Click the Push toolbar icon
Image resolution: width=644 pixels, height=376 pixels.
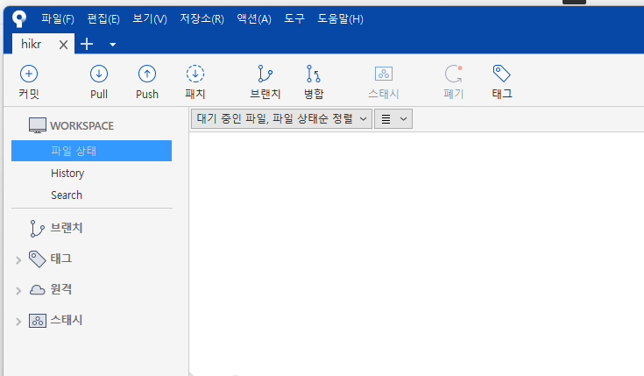[147, 74]
